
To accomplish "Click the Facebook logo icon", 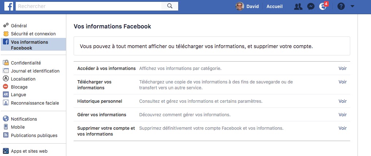I will pos(9,6).
